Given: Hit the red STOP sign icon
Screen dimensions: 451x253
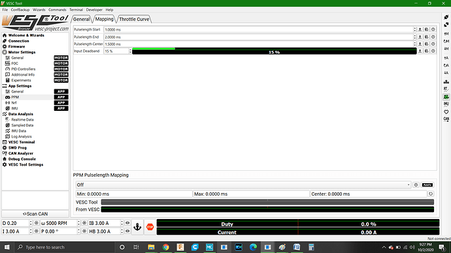Looking at the screenshot, I should 150,227.
